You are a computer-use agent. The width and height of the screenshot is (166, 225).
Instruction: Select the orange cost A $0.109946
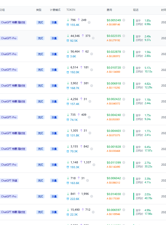pos(113,214)
